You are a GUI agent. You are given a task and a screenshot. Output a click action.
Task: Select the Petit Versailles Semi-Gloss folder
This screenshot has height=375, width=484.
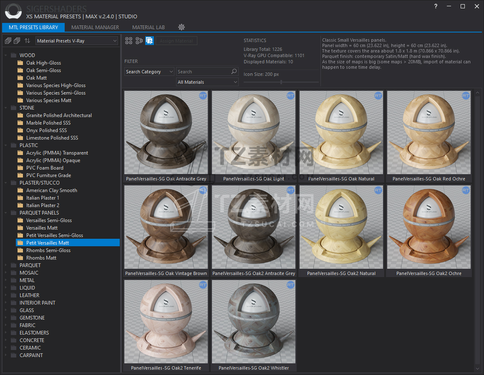(x=54, y=235)
